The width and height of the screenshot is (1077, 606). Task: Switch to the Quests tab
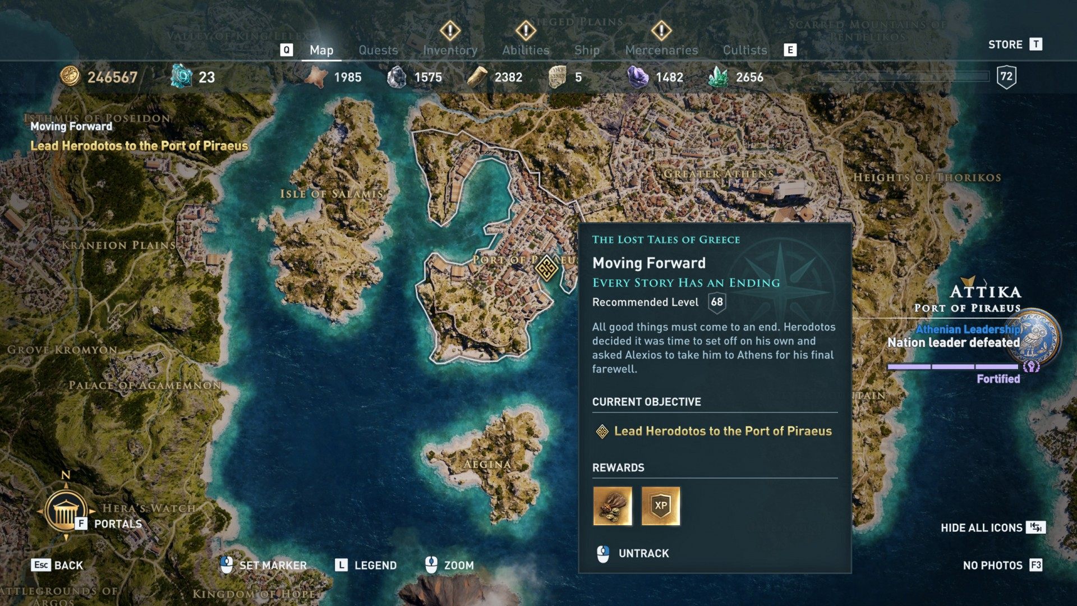[x=378, y=50]
